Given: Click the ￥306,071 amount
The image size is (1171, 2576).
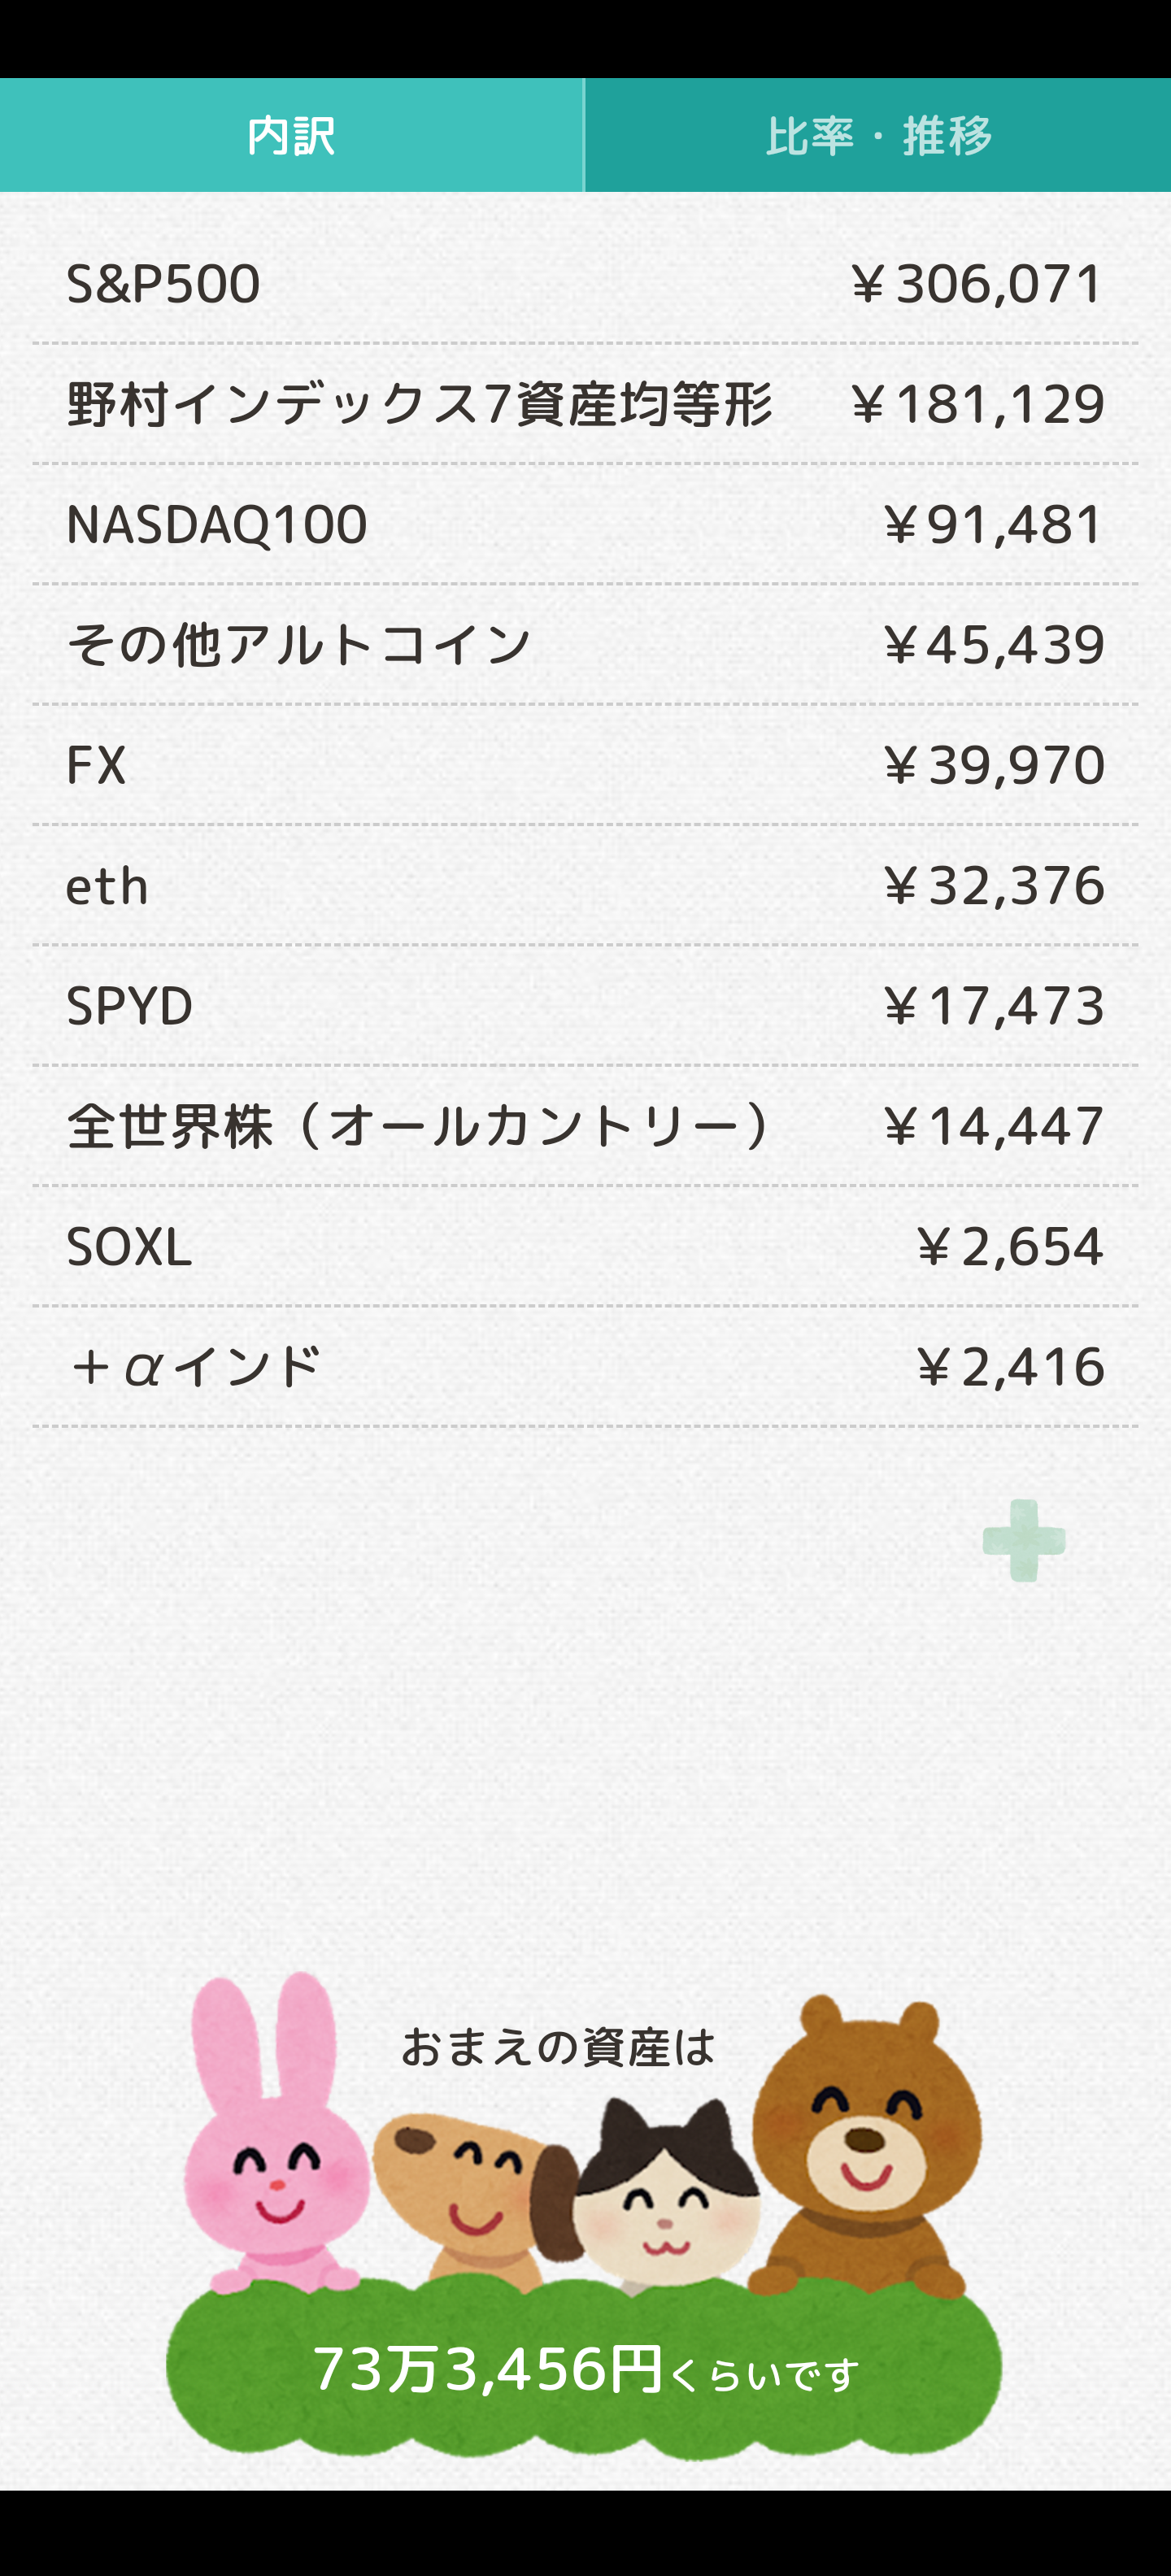Looking at the screenshot, I should point(976,284).
